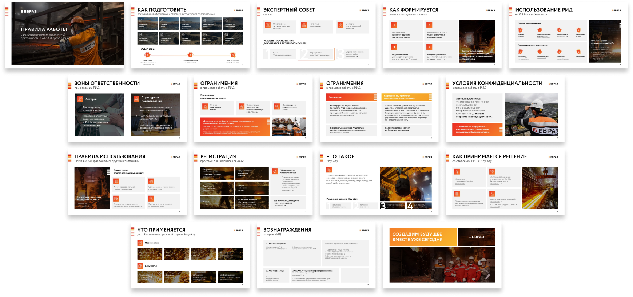Screen dimensions: 633x297
Task: Click the 'КАК ФОРМИРУЕТСЯ' slide title
Action: pyautogui.click(x=414, y=10)
